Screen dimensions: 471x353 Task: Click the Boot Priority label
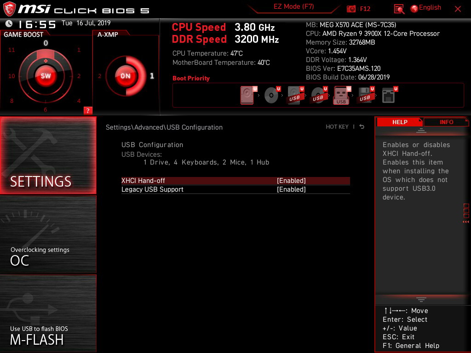coord(191,78)
